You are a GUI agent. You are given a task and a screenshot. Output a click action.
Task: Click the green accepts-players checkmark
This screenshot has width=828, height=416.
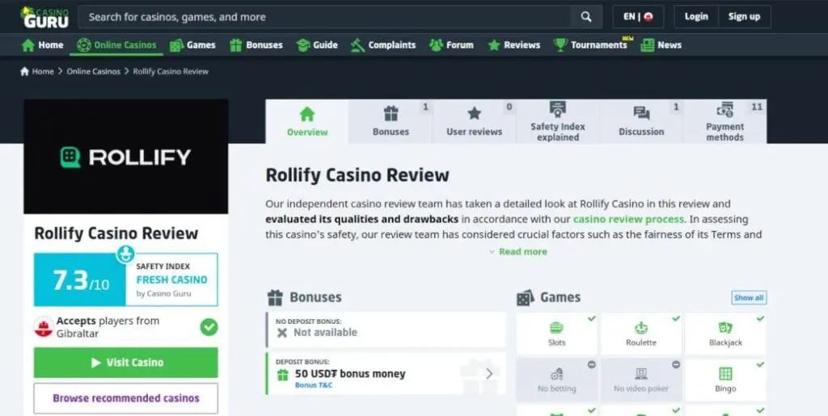(x=209, y=327)
